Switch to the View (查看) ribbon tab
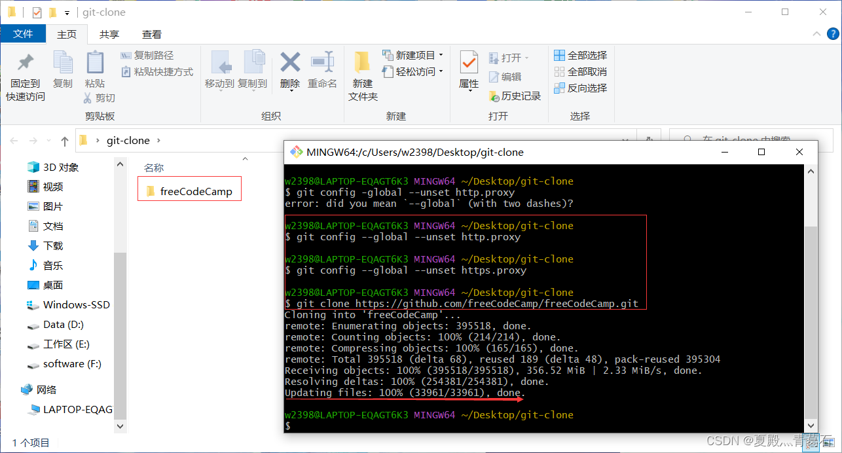The image size is (842, 453). (152, 34)
